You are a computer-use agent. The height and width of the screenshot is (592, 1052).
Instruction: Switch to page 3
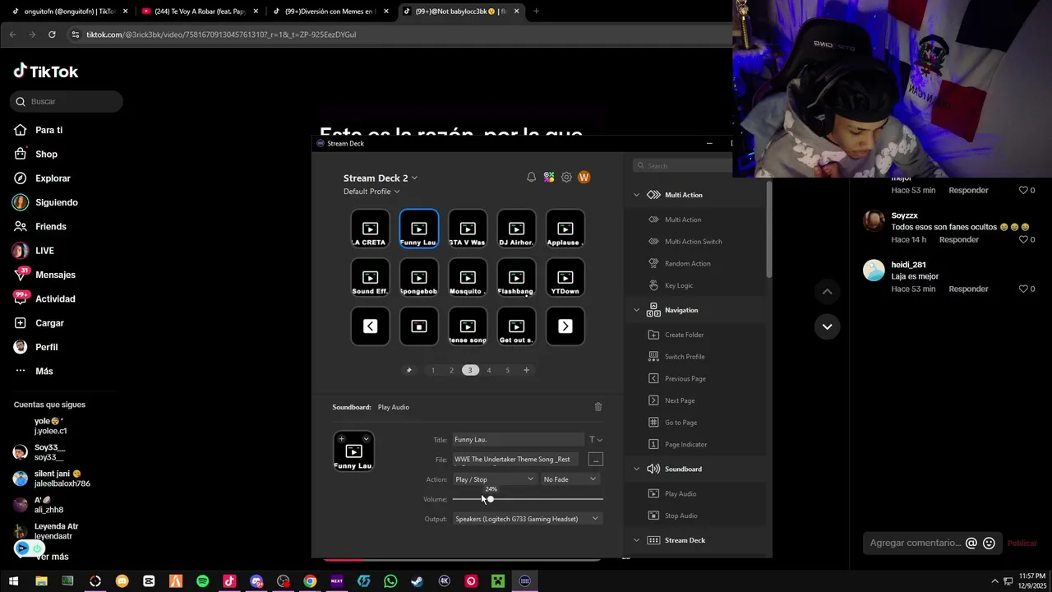point(470,370)
